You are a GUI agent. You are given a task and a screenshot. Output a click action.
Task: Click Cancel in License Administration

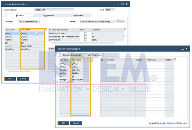(x=23, y=79)
